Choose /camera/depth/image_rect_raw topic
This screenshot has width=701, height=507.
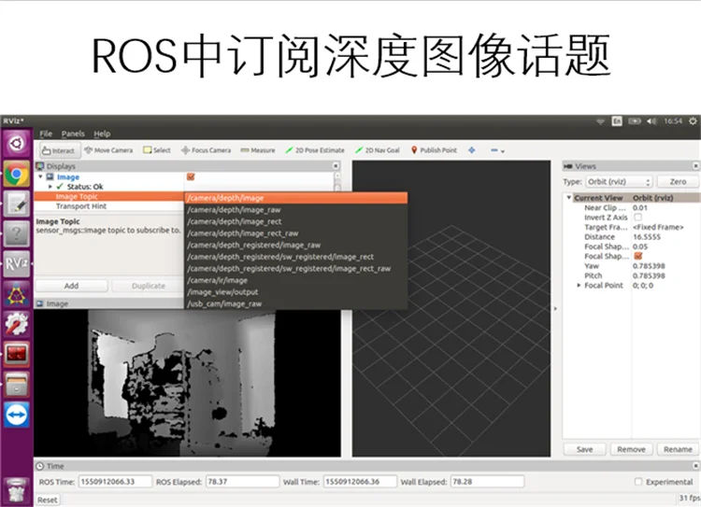[296, 233]
